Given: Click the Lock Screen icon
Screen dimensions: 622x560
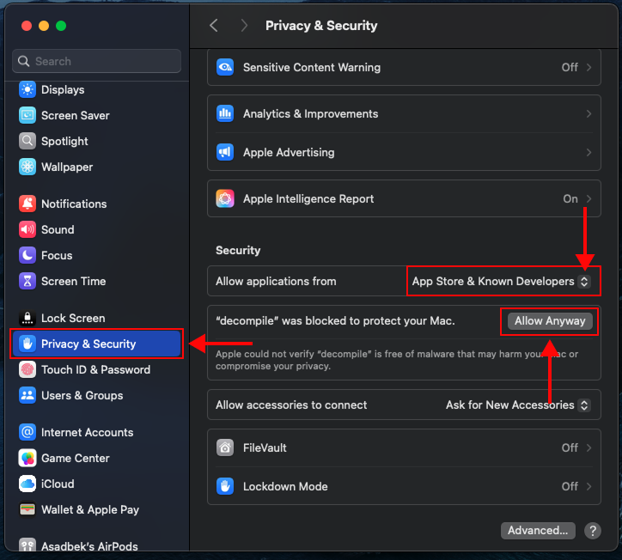Looking at the screenshot, I should 27,318.
